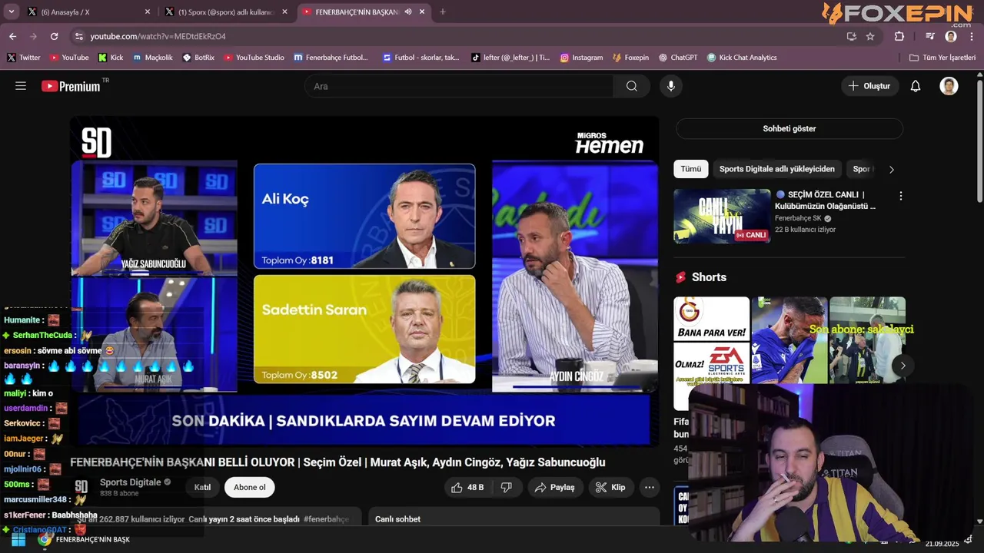The width and height of the screenshot is (984, 553).
Task: Go to YouTube Premium home logo
Action: 71,86
